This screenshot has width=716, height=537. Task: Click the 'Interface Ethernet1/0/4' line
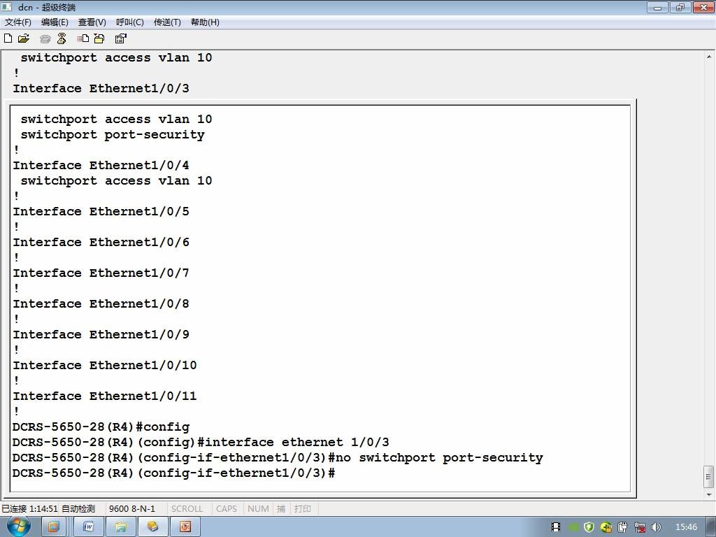click(101, 165)
